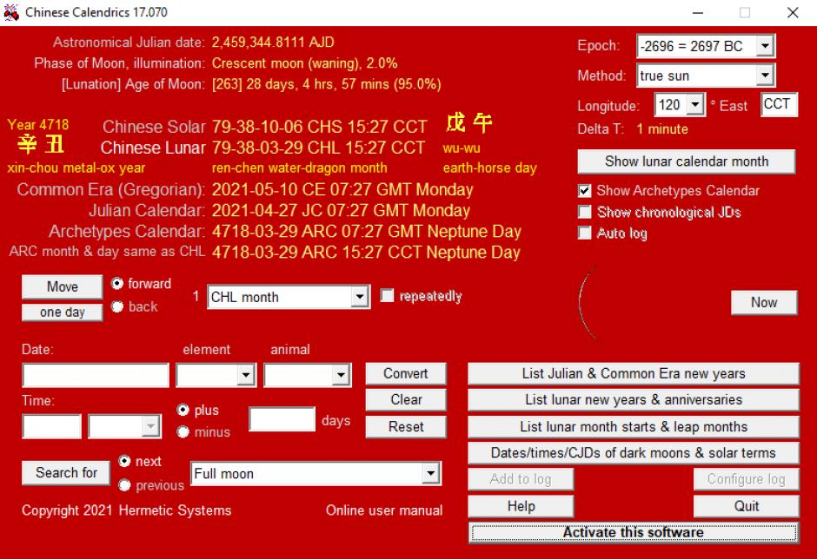This screenshot has height=559, width=817.
Task: Click the Convert button
Action: click(x=405, y=373)
